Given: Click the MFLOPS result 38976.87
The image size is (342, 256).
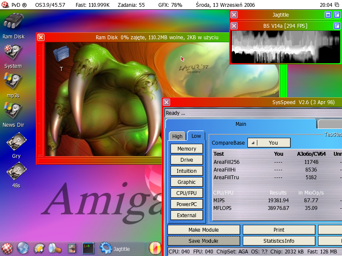Looking at the screenshot, I should click(278, 208).
